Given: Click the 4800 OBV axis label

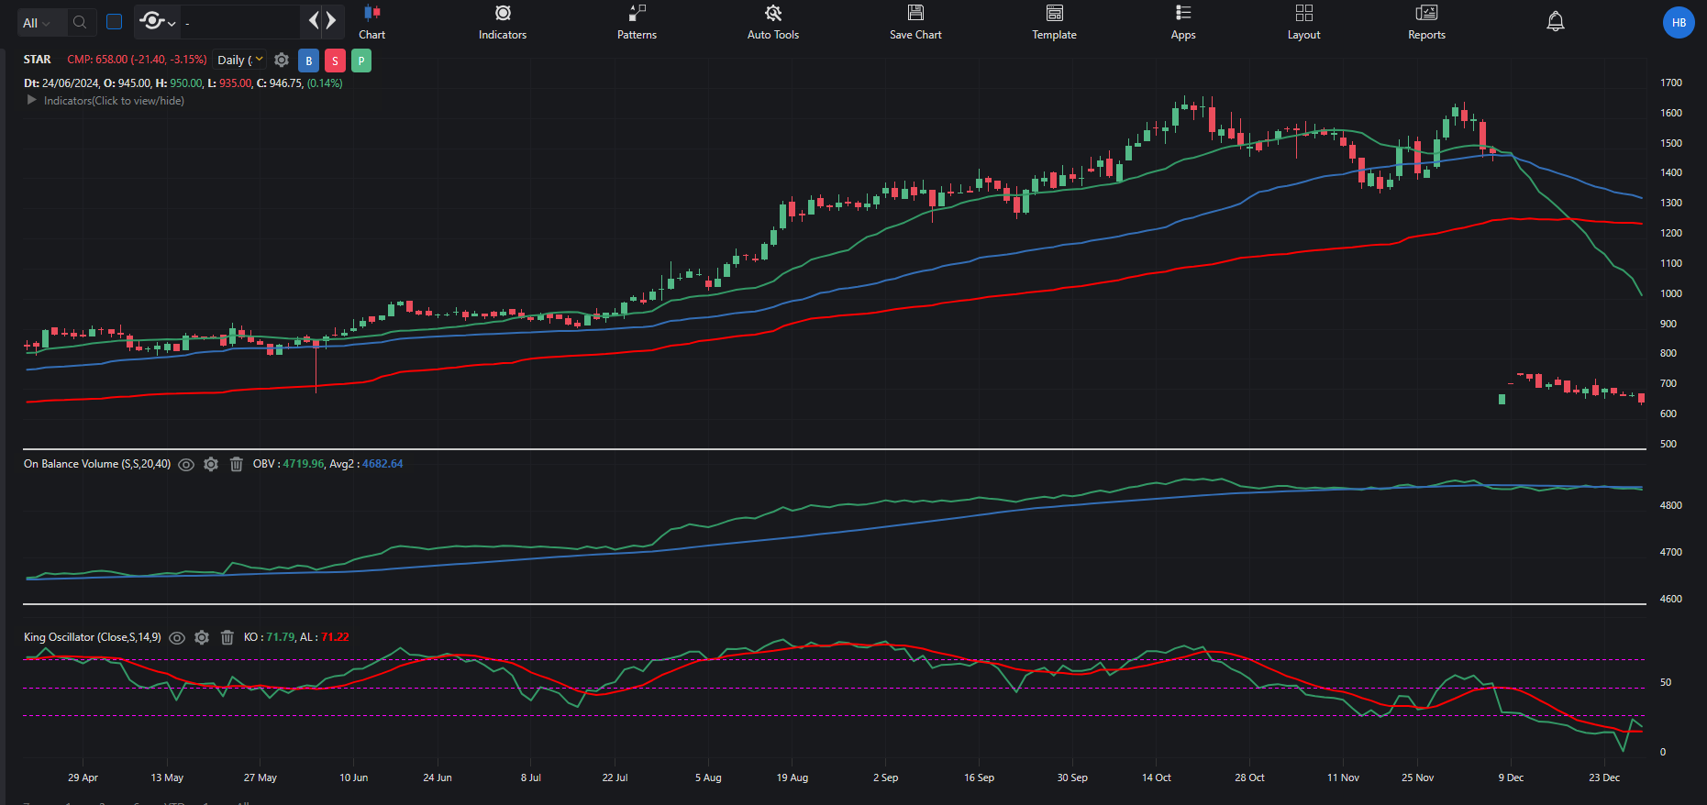Looking at the screenshot, I should tap(1671, 505).
